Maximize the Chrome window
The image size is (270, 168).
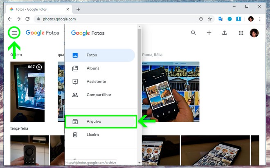(247, 7)
